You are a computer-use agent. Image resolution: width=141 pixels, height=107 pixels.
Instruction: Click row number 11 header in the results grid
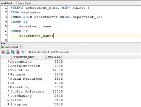point(8,104)
